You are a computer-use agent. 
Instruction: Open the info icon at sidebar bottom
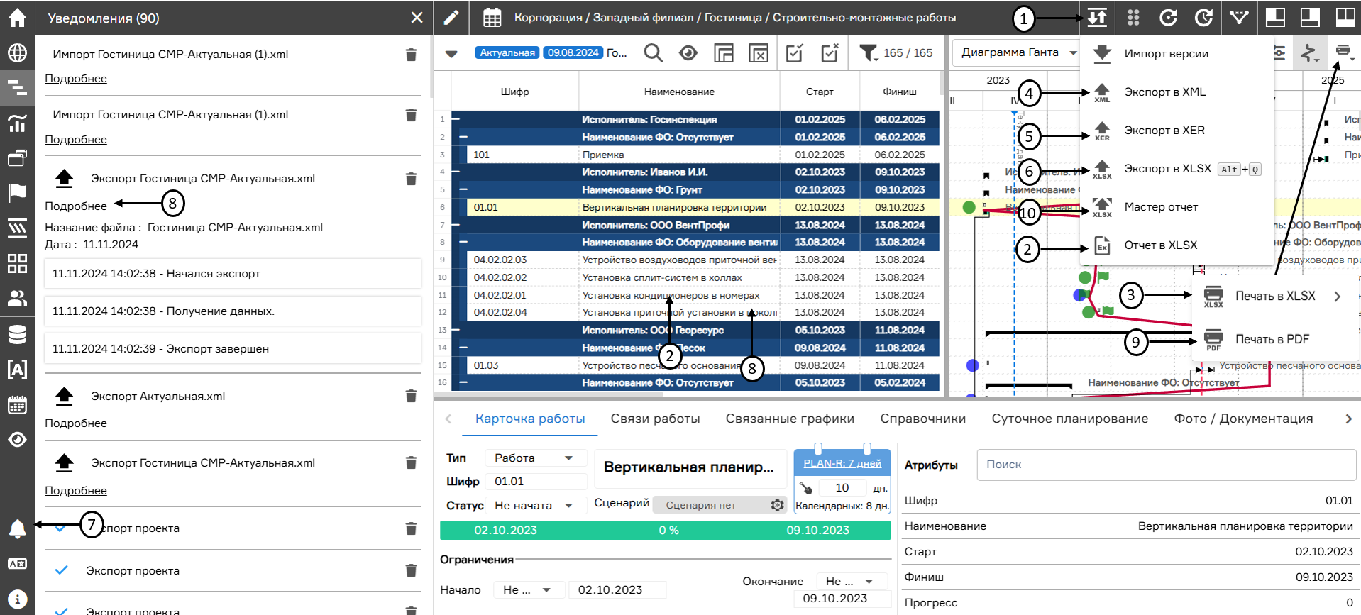click(17, 599)
